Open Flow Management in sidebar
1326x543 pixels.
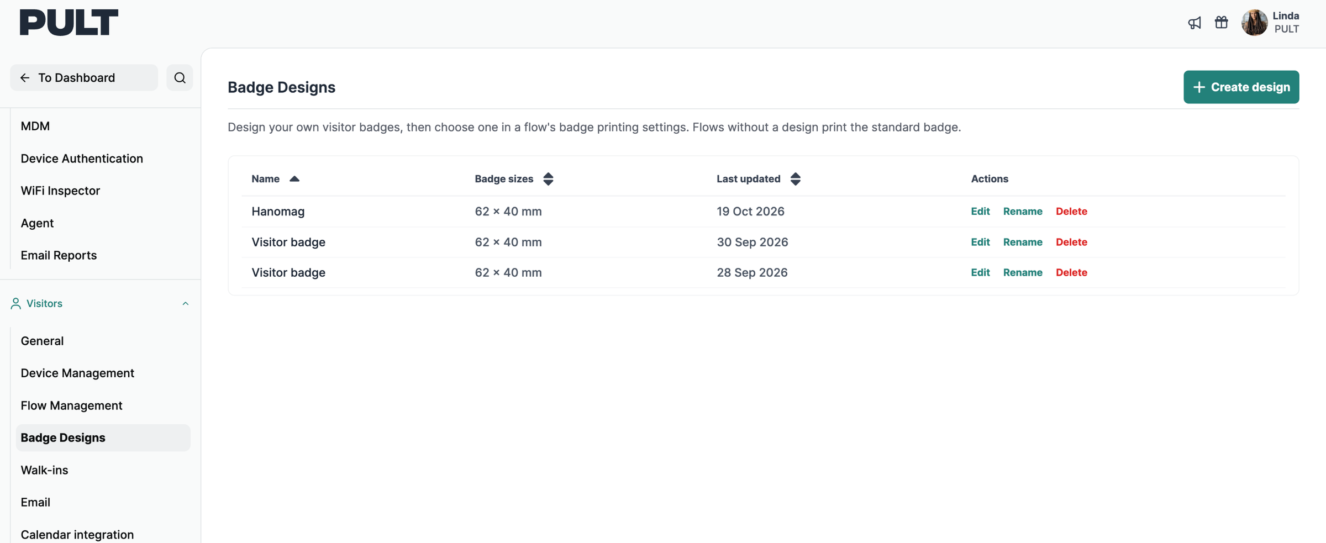[71, 405]
